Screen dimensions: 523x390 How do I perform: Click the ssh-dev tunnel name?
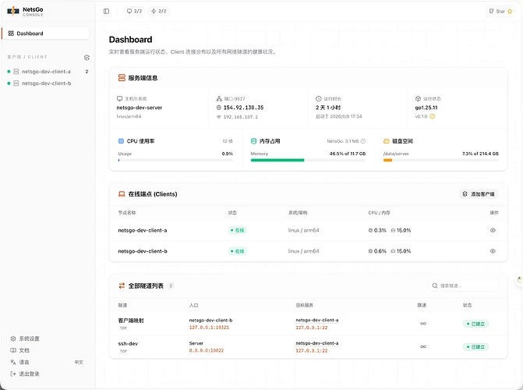[128, 343]
